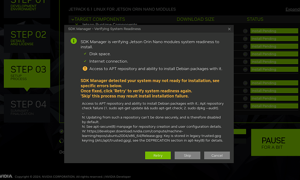Open Step 04 Summary Finalization

tap(27, 108)
